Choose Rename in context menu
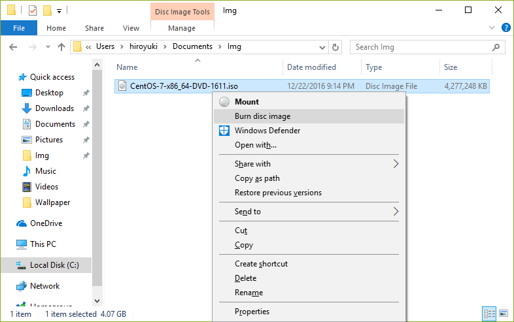The width and height of the screenshot is (514, 322). coord(309,293)
